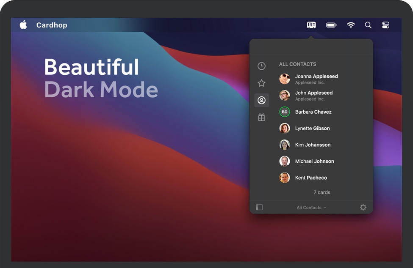Open Spotlight search magnifier icon
This screenshot has width=413, height=268.
click(x=368, y=25)
